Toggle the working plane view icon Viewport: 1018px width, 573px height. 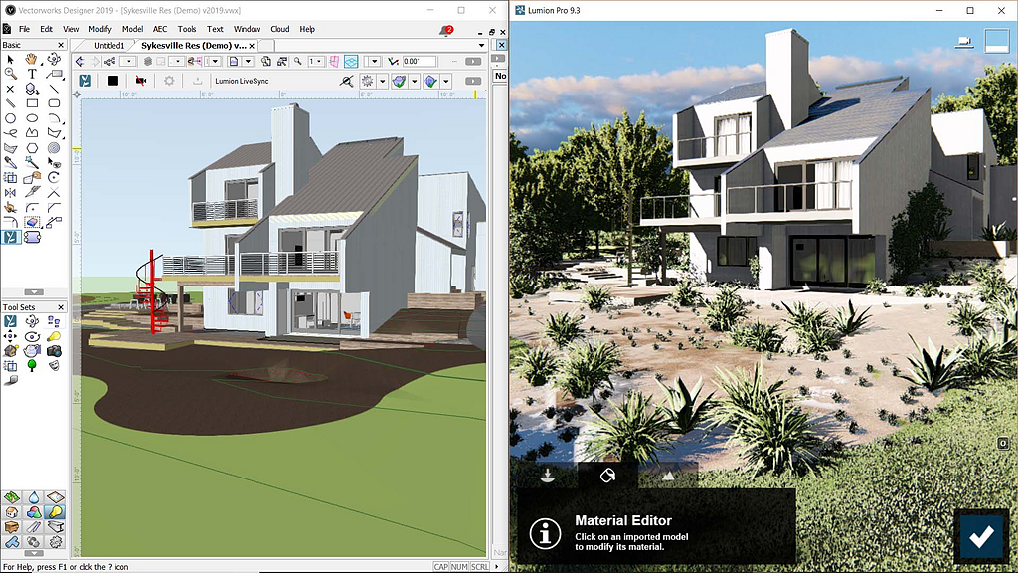pos(351,61)
